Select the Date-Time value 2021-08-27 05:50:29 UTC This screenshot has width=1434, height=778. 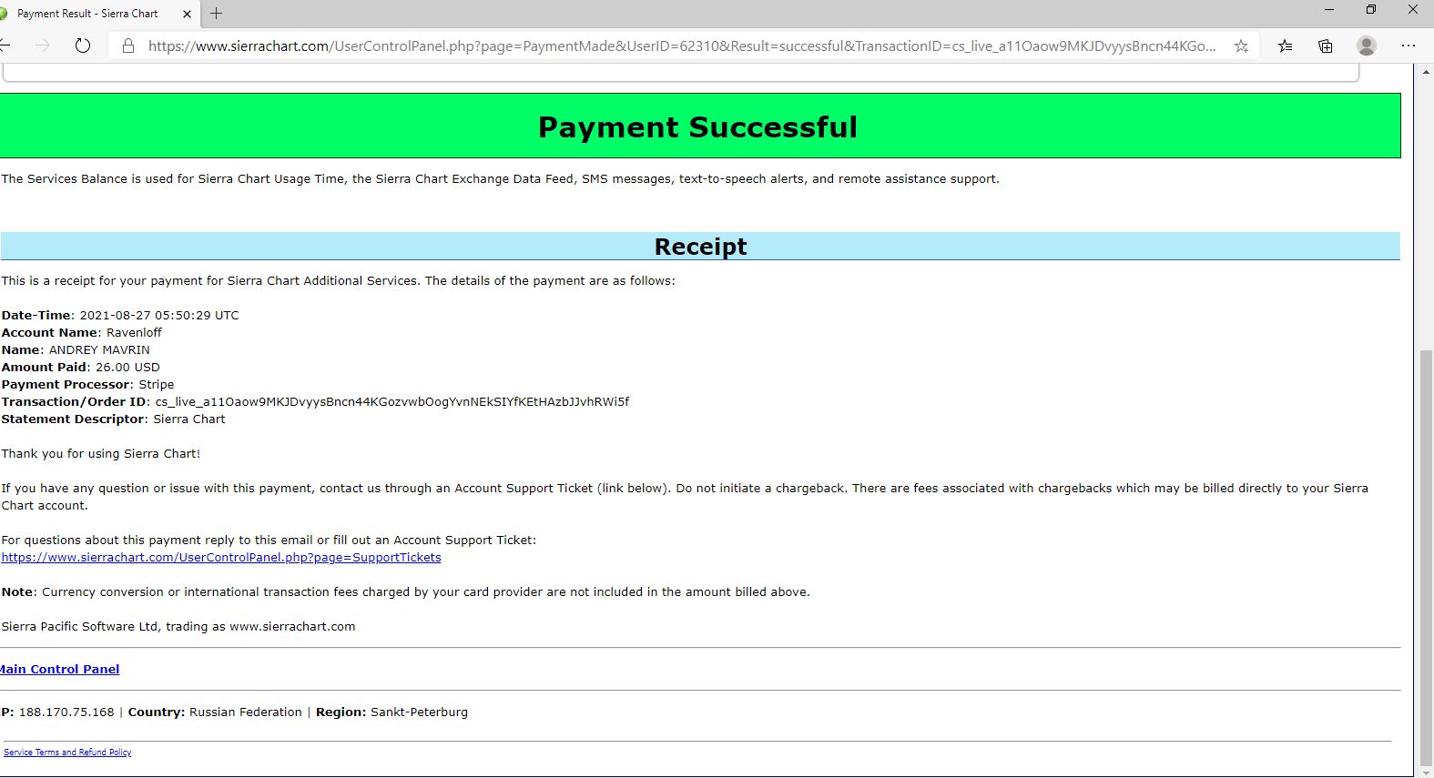(159, 316)
